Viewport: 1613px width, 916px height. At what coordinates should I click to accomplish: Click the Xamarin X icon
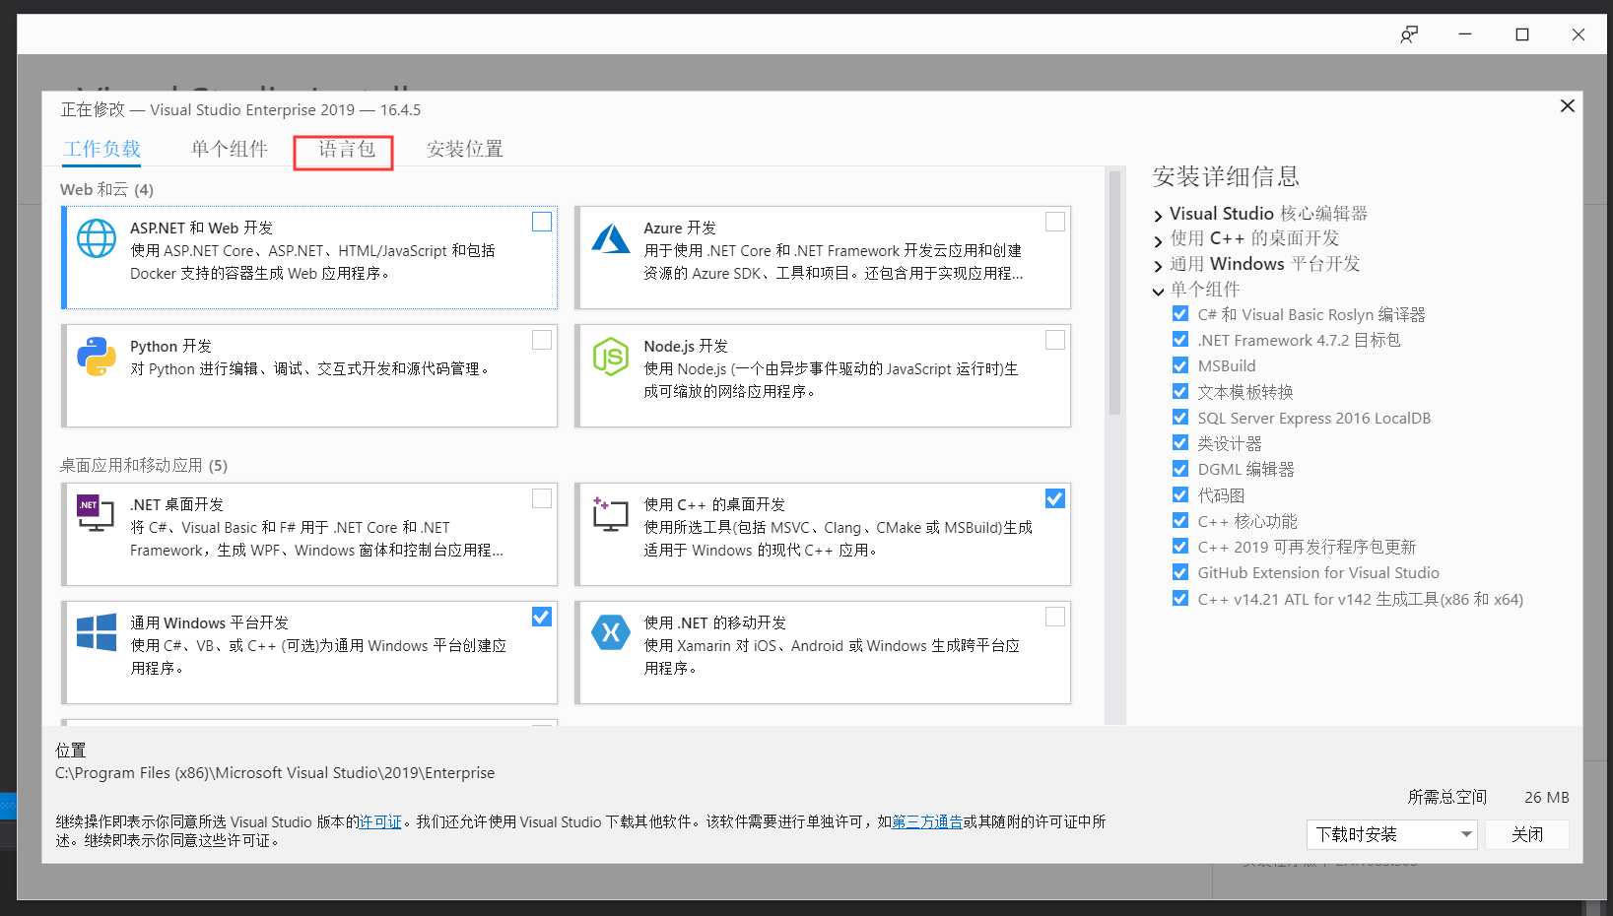point(611,632)
